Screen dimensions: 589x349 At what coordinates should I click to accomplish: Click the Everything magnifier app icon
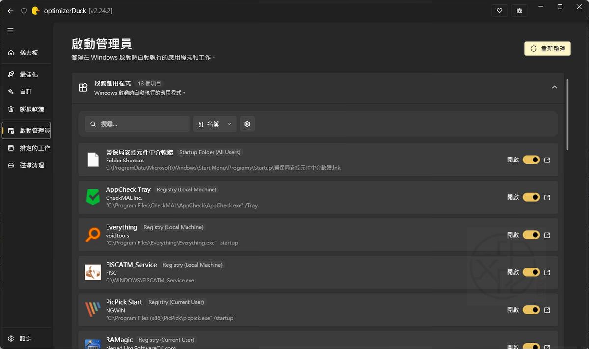(93, 235)
